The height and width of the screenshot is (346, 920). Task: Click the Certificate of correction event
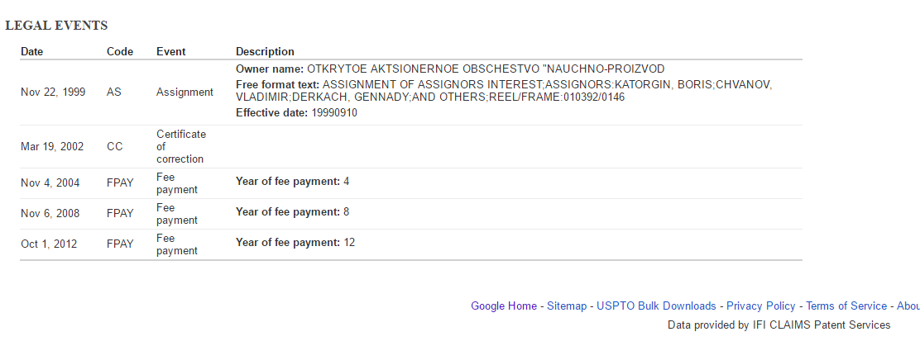click(181, 146)
